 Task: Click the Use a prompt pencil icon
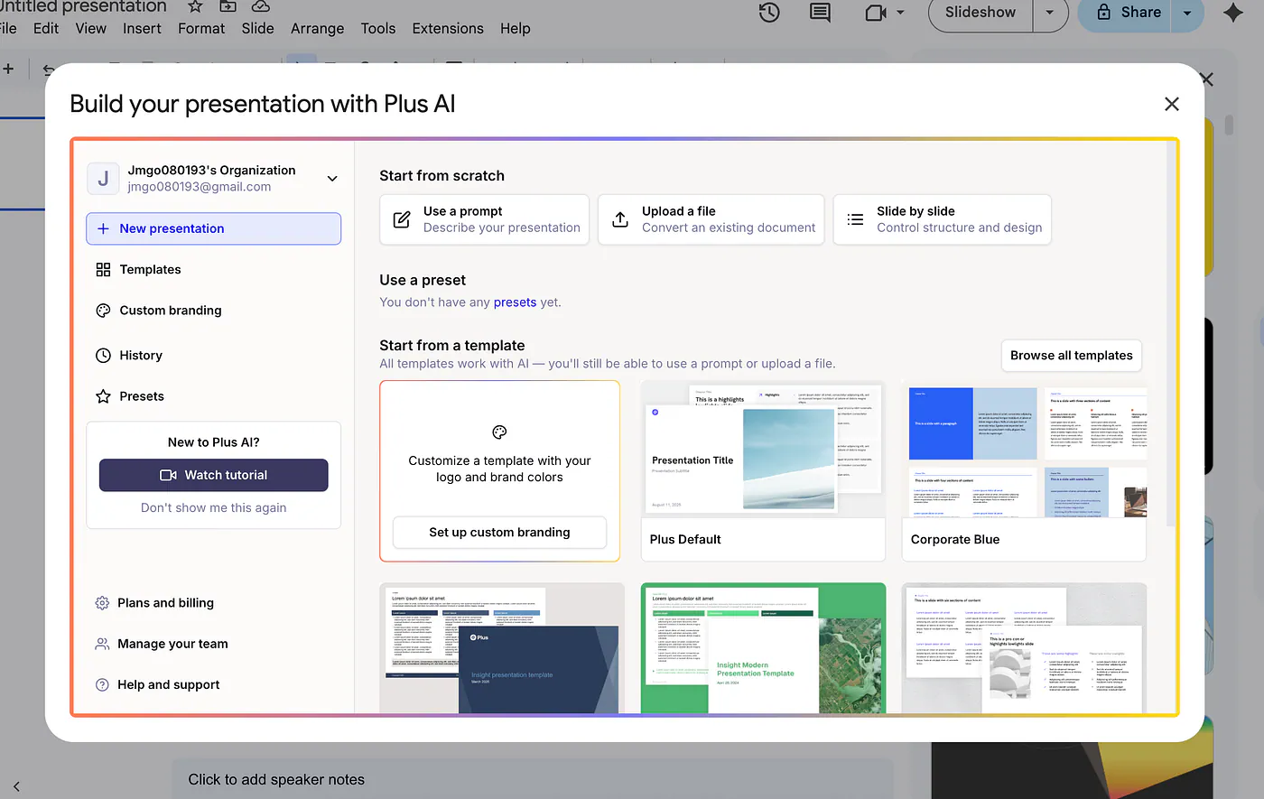point(402,219)
